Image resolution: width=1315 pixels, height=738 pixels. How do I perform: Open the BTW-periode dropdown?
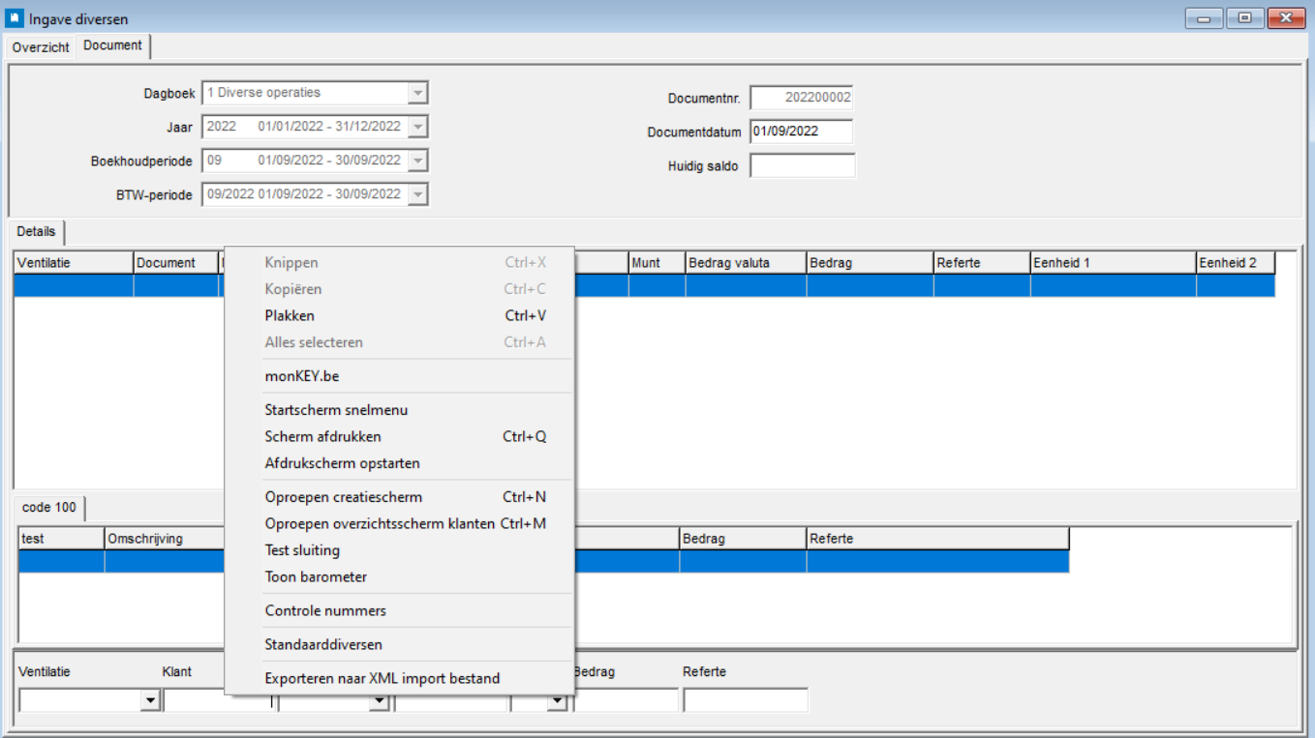click(417, 194)
